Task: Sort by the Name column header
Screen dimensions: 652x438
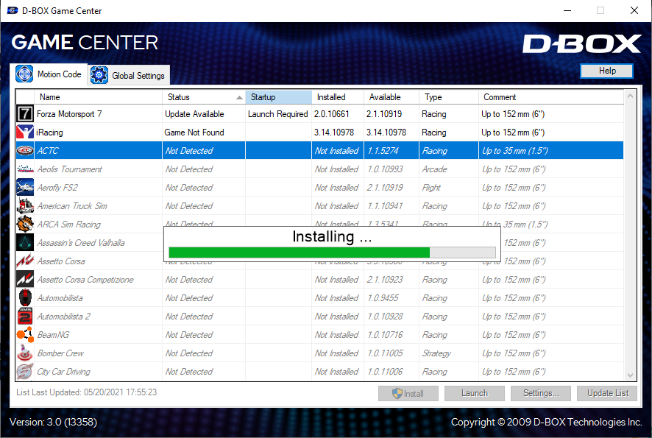Action: tap(98, 97)
